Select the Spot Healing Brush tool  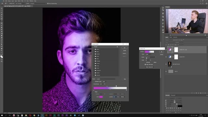[x=2, y=23]
